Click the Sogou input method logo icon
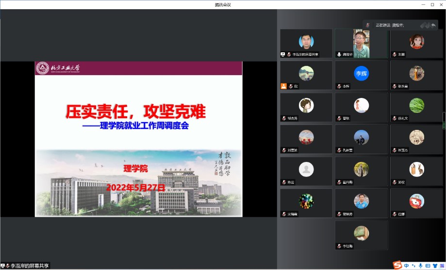Screen dimensions: 446x270 pos(398,265)
